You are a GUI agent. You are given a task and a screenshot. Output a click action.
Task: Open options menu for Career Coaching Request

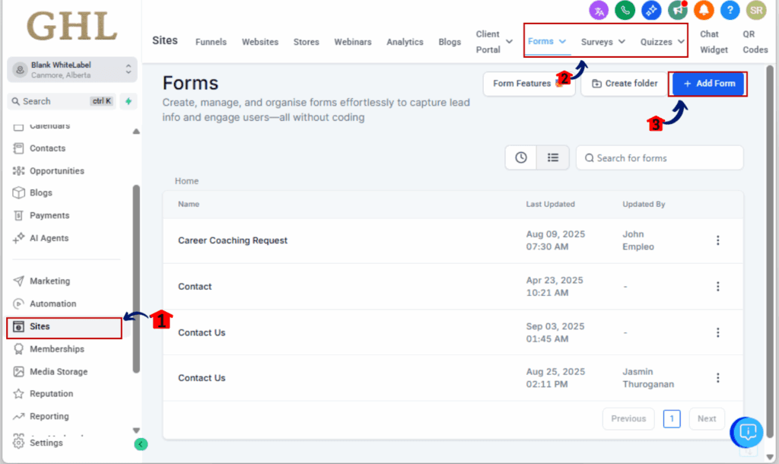coord(717,240)
